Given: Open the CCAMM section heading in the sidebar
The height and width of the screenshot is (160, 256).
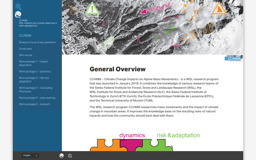Looking at the screenshot, I should [x=25, y=35].
